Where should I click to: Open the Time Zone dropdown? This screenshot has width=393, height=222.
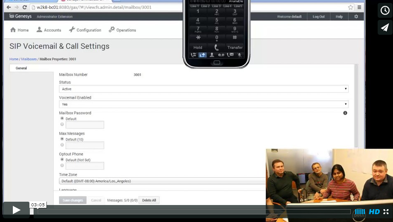(x=163, y=181)
